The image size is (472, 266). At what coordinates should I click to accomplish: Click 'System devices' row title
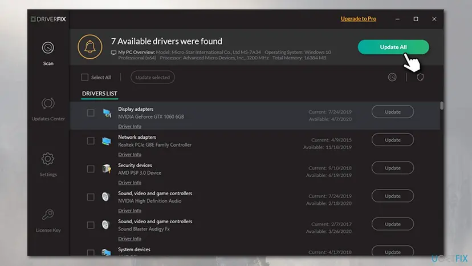134,249
